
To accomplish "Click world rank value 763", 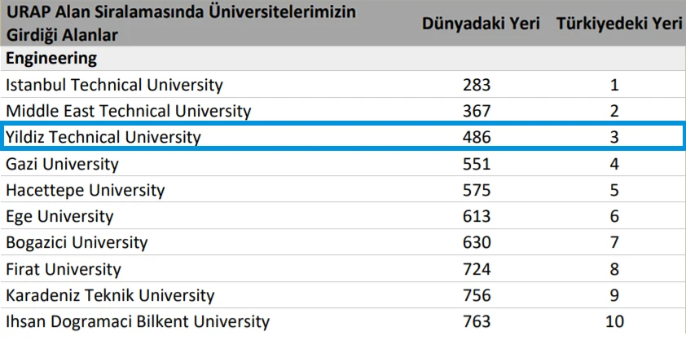I will 477,321.
